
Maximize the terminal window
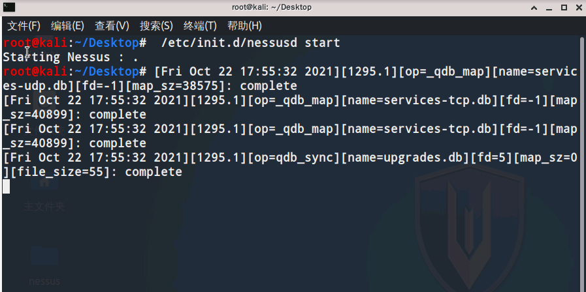tap(564, 7)
